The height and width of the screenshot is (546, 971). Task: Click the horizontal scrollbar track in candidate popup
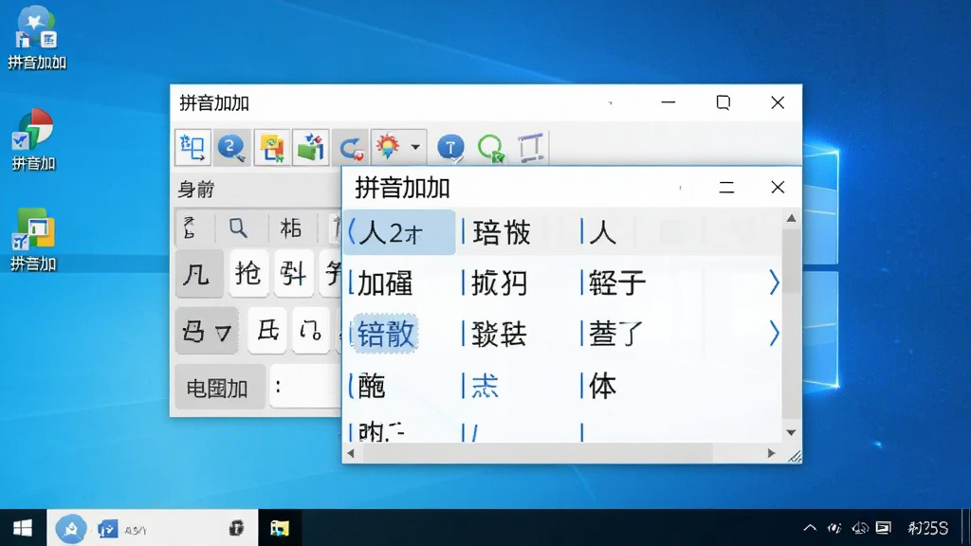pyautogui.click(x=561, y=453)
